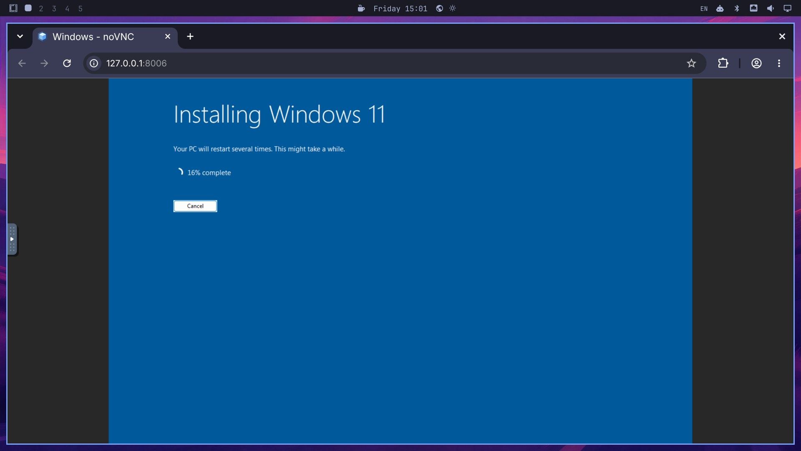Cancel the Windows 11 installation
The width and height of the screenshot is (801, 451).
pos(195,206)
